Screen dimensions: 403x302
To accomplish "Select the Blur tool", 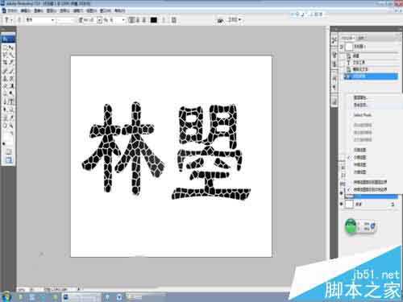I will click(x=5, y=93).
